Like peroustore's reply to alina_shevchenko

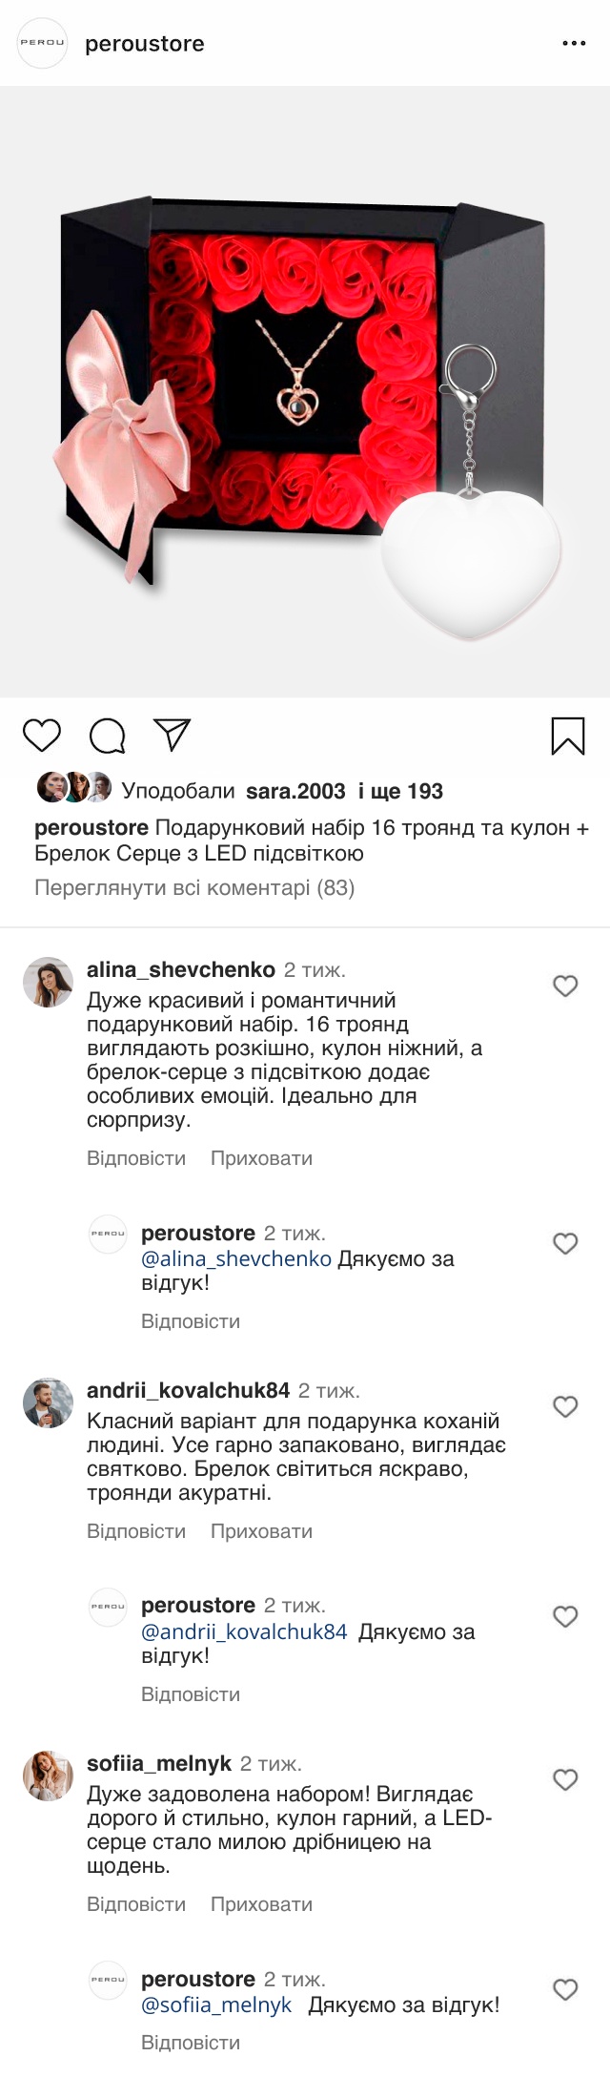point(566,1243)
